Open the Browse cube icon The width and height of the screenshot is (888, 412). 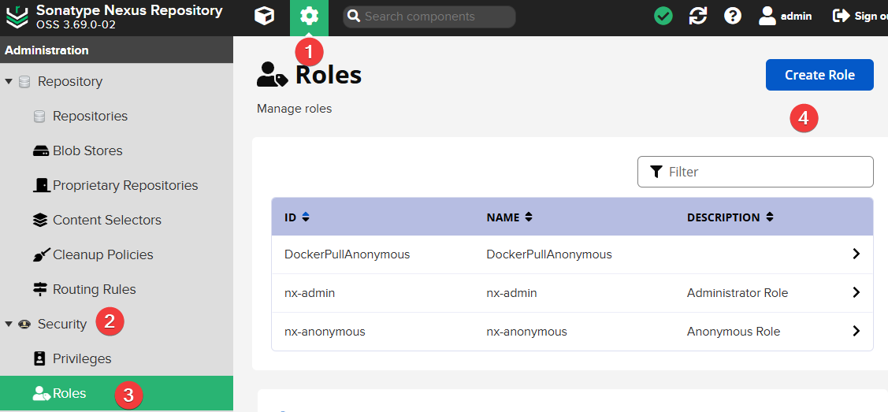265,16
